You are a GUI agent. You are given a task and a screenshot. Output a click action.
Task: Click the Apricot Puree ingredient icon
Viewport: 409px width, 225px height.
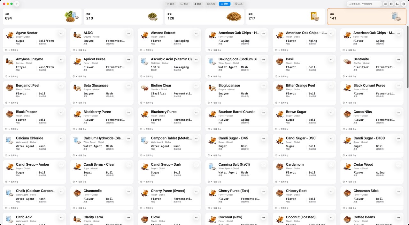click(x=77, y=61)
